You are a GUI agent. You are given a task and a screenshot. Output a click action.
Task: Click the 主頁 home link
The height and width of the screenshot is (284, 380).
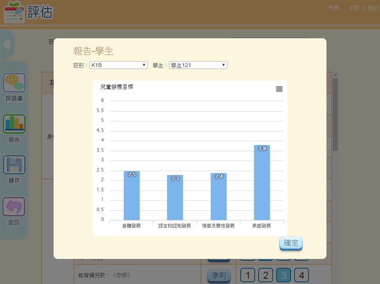point(354,8)
